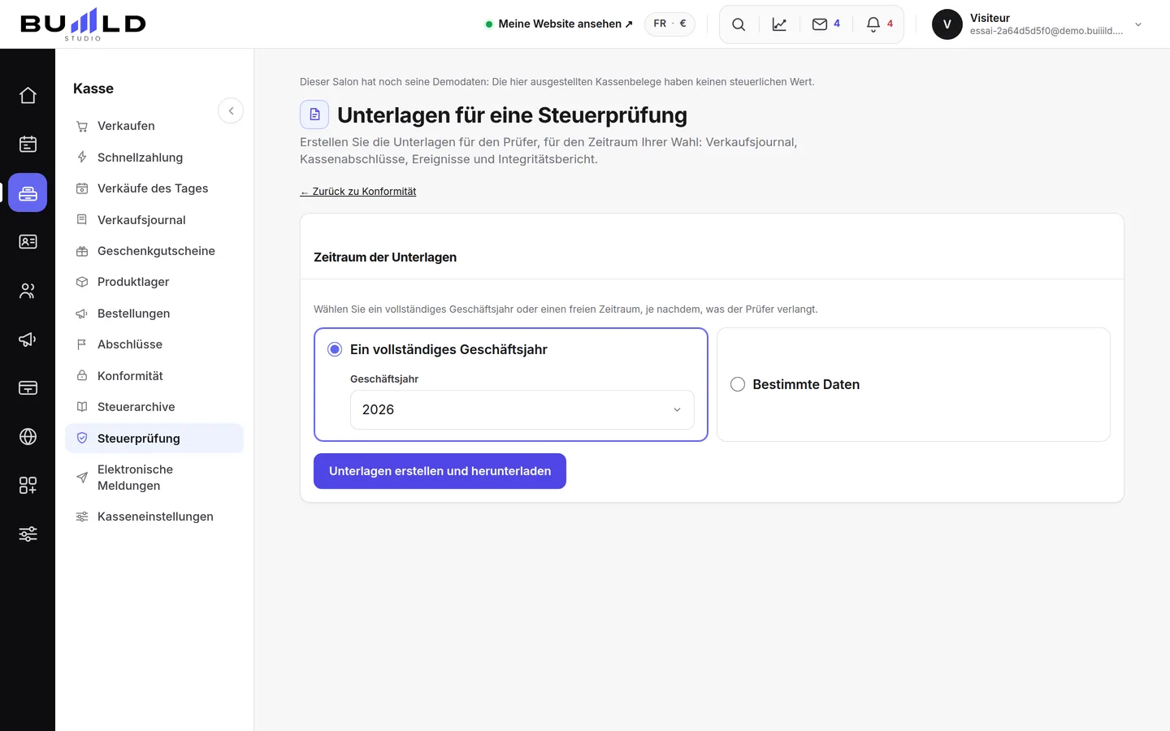The image size is (1170, 731).
Task: Click the visitor email address text
Action: tap(1046, 31)
